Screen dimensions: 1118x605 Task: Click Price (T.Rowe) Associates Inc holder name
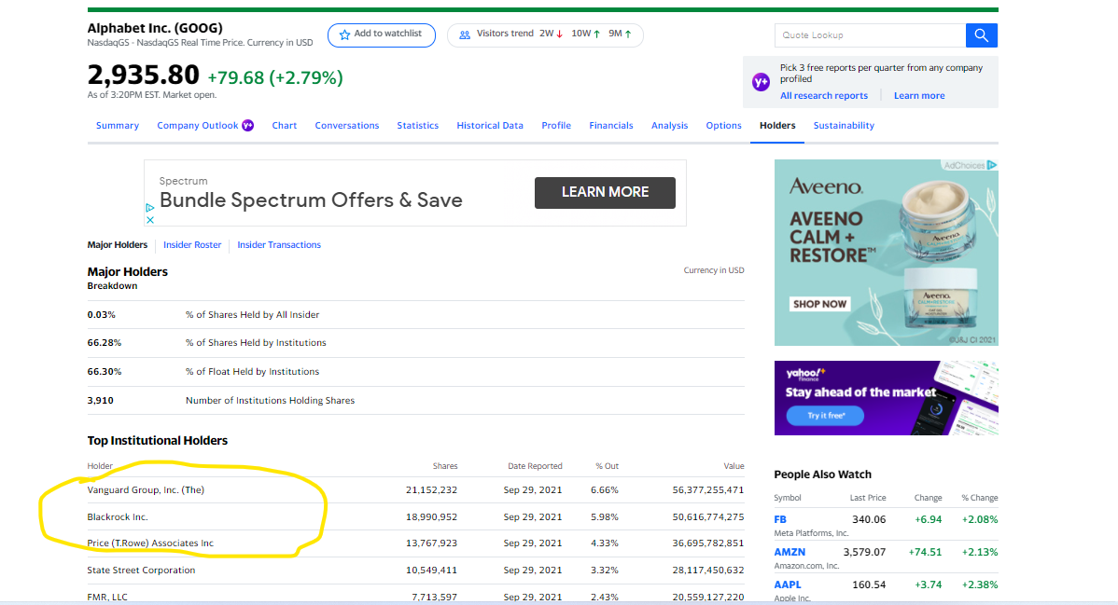pos(150,543)
